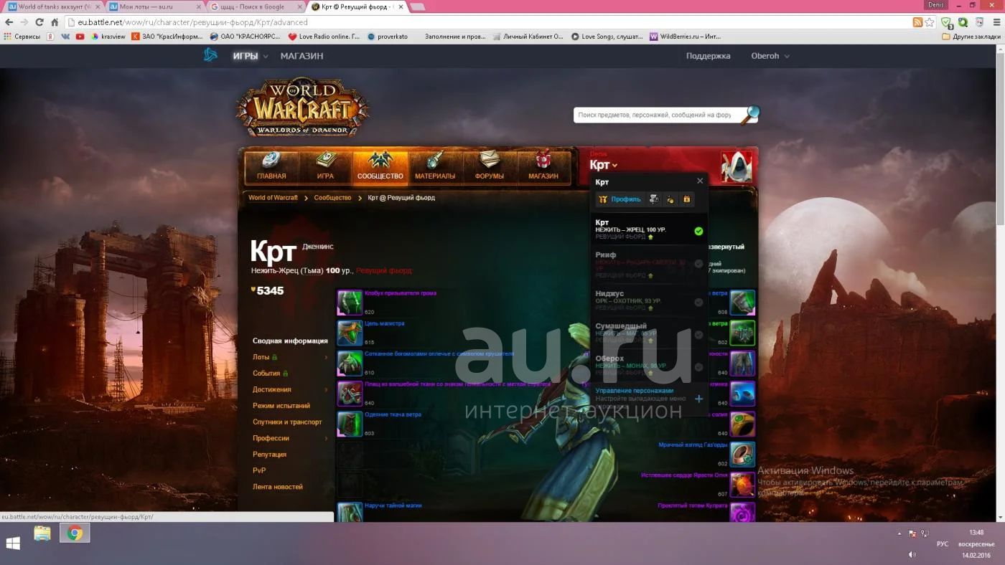Add characters with the plus icon
The width and height of the screenshot is (1005, 565).
pos(698,399)
